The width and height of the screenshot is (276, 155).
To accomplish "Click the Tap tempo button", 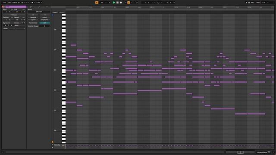I will tap(9, 3).
